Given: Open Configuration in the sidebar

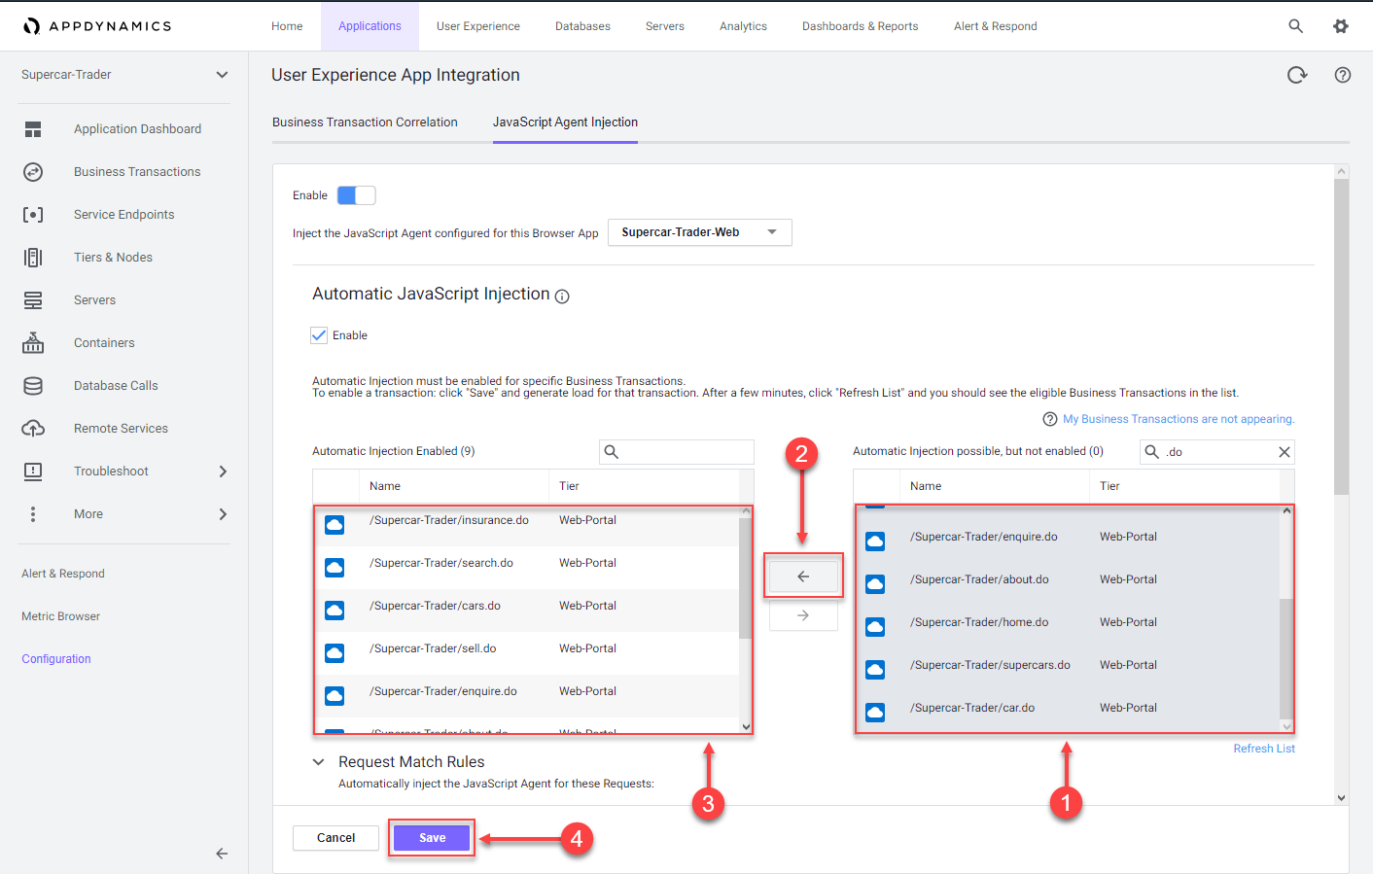Looking at the screenshot, I should [x=56, y=659].
